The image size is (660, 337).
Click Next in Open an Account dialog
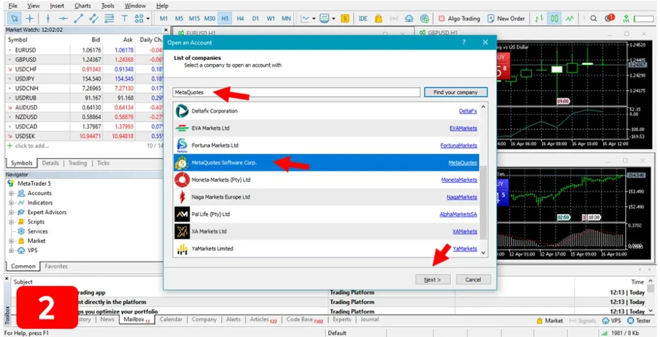432,280
